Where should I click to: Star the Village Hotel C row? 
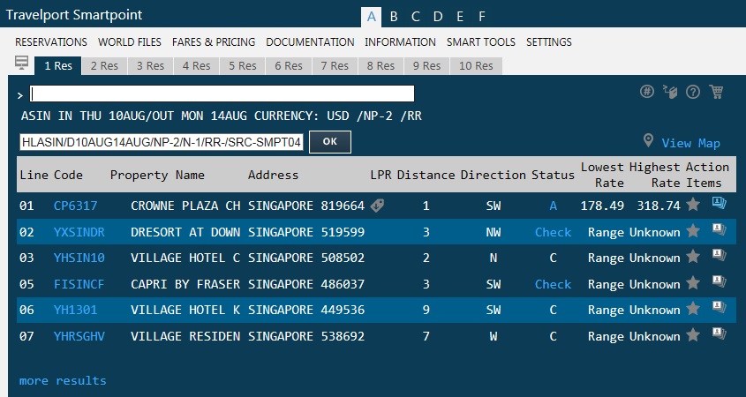pos(693,257)
